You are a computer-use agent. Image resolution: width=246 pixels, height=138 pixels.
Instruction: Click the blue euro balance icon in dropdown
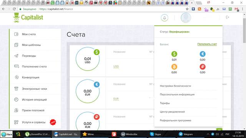(203, 54)
